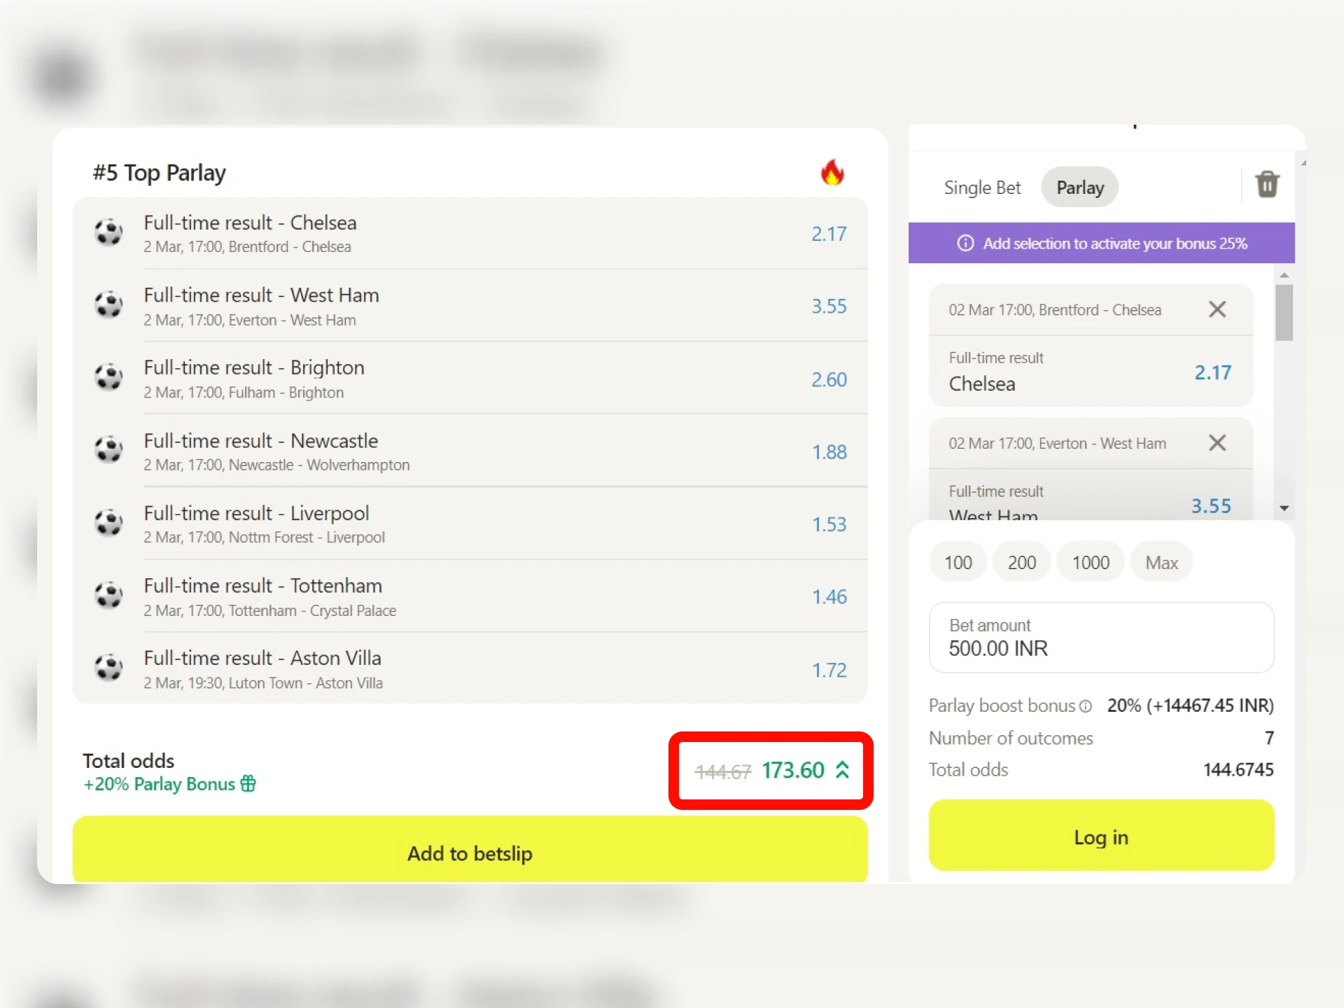Click the fire icon on #5 Top Parlay
This screenshot has width=1344, height=1008.
tap(833, 172)
